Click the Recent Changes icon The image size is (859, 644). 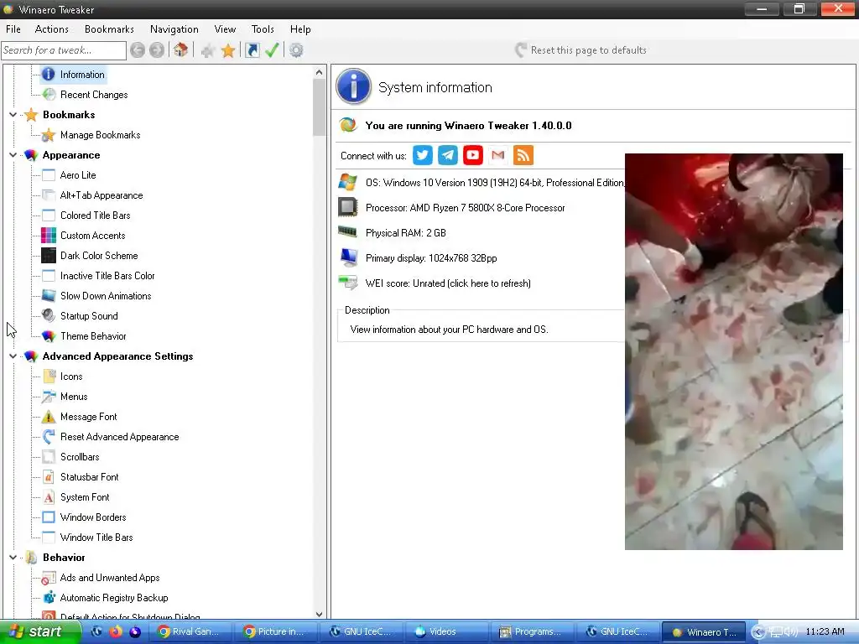[49, 95]
